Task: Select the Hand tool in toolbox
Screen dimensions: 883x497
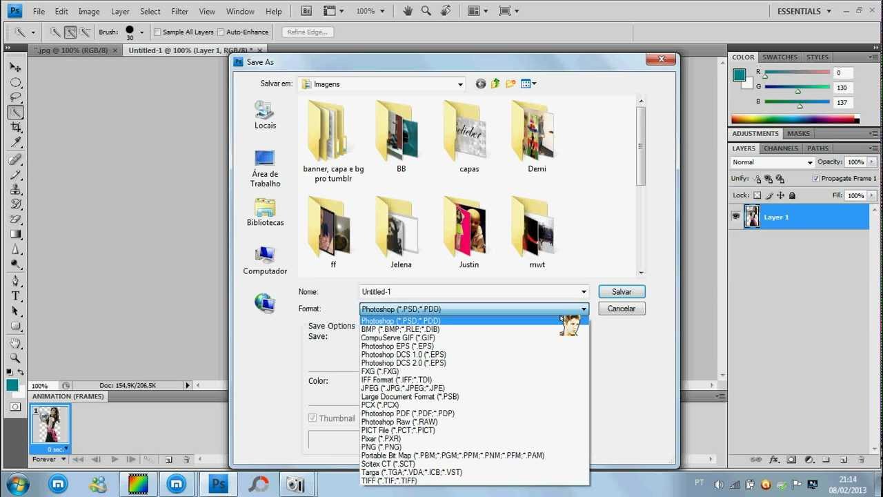Action: coord(15,343)
